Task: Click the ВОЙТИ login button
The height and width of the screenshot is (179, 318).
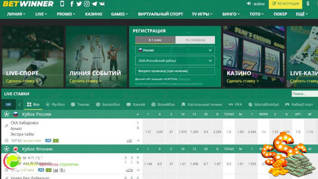Action: point(256,4)
